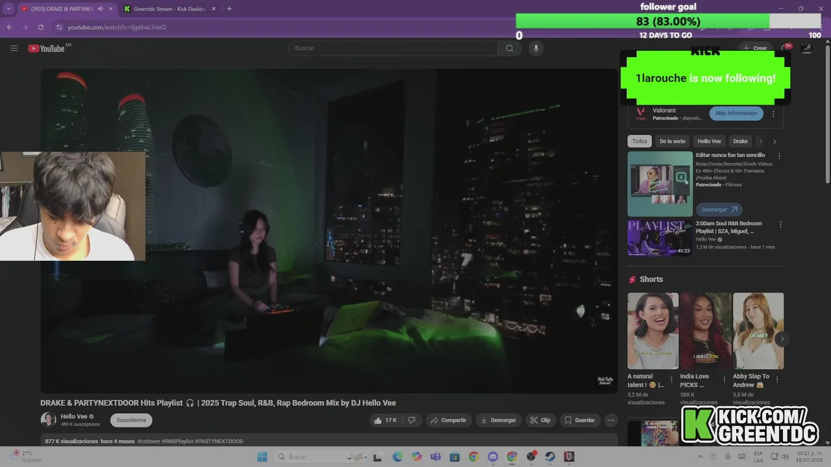Viewport: 831px width, 467px height.
Task: Click the browser address bar URL
Action: coord(117,27)
